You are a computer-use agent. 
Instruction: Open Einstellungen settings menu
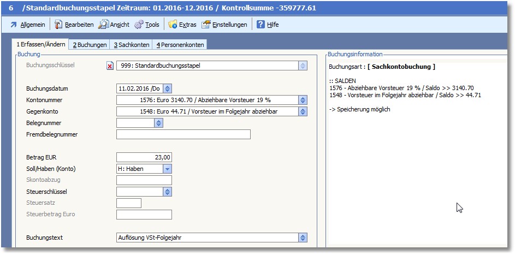(x=206, y=25)
